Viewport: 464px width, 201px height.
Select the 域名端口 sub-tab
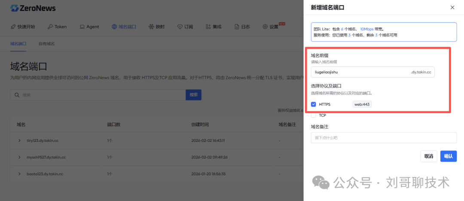[x=18, y=44]
